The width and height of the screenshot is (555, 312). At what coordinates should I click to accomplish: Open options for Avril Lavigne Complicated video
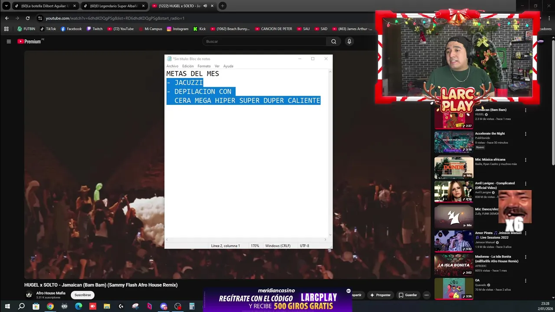[526, 184]
